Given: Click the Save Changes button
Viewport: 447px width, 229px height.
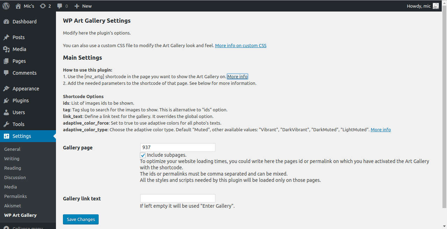Looking at the screenshot, I should pyautogui.click(x=81, y=219).
